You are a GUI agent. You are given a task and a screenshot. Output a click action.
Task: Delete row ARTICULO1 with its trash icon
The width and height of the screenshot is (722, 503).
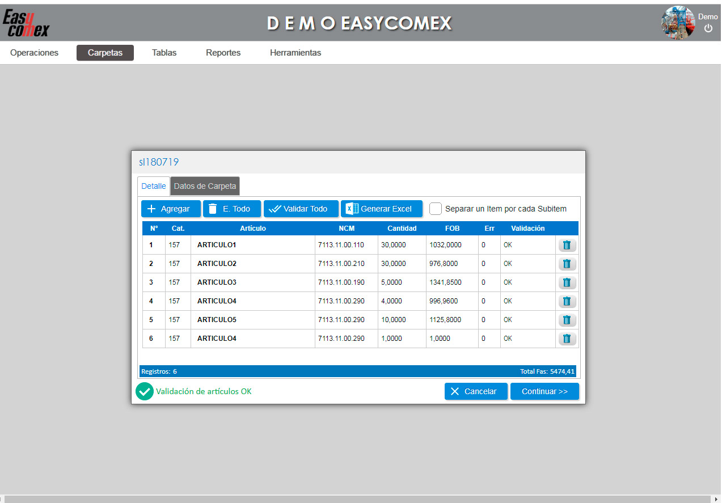(567, 245)
